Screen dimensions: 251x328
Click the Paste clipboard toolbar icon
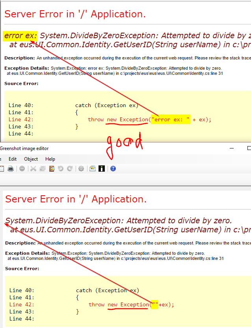(x=52, y=169)
